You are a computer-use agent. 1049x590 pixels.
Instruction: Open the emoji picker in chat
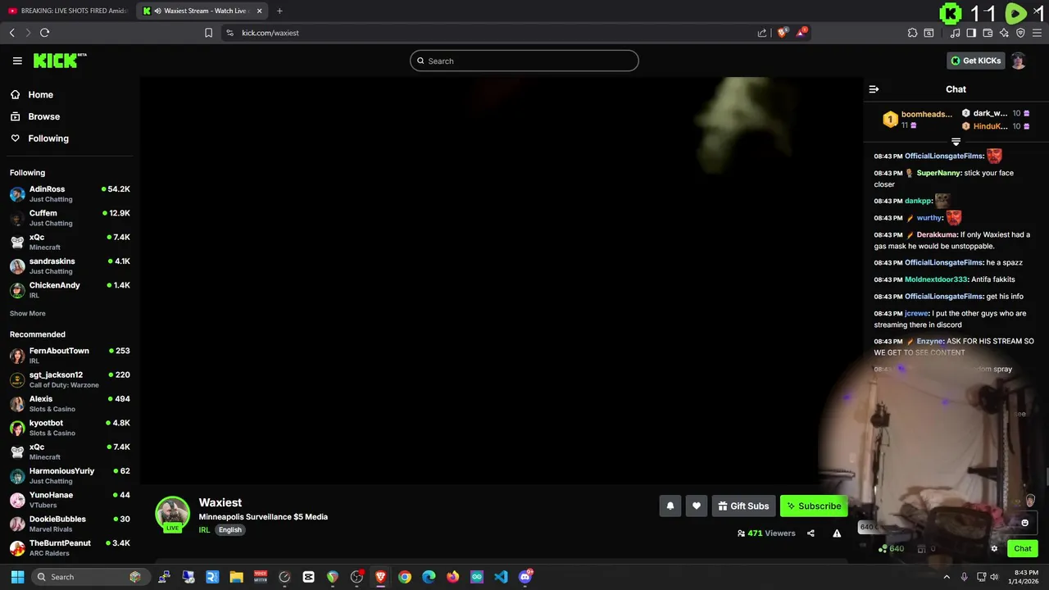point(1024,523)
